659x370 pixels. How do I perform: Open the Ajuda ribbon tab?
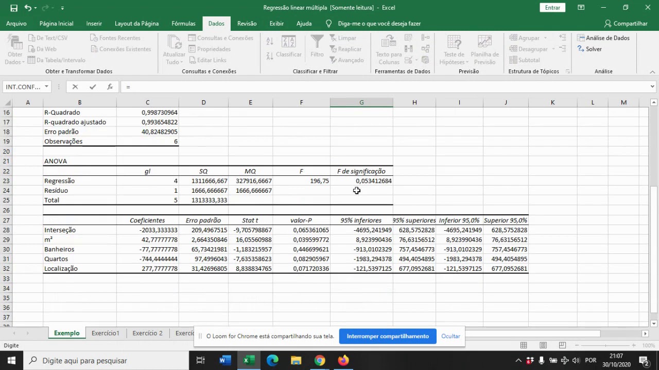pyautogui.click(x=304, y=24)
